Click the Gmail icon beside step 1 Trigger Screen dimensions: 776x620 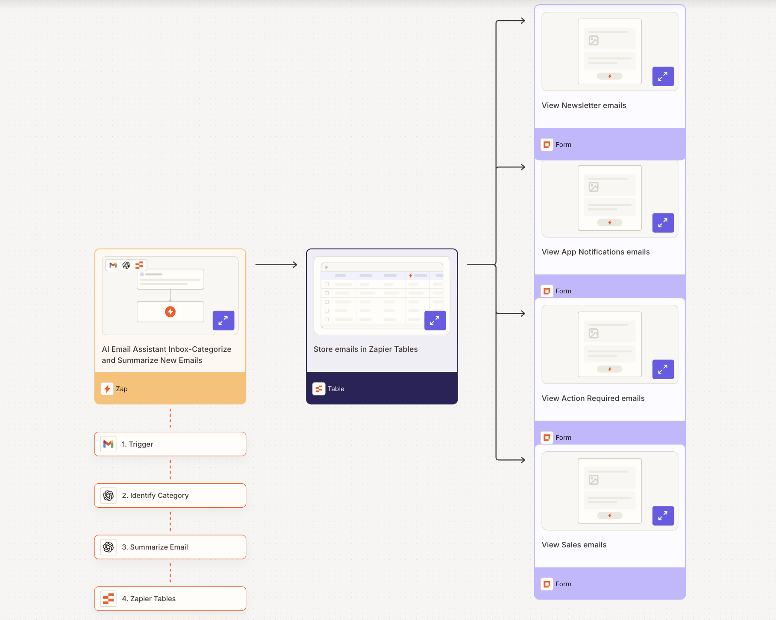[x=108, y=444]
